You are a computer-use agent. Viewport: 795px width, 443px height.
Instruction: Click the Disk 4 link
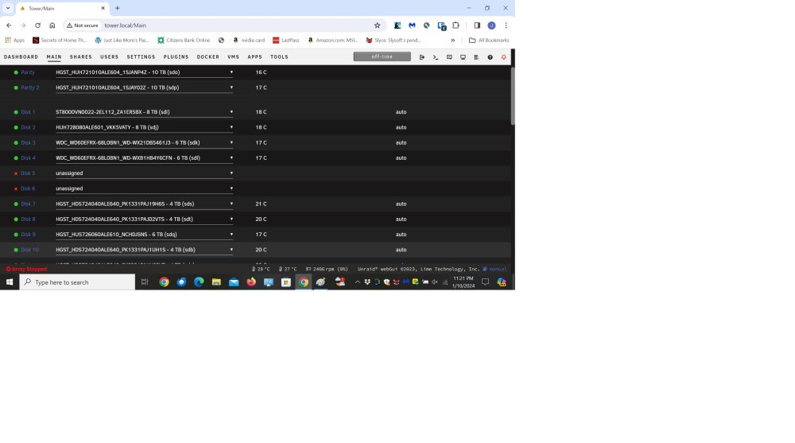click(x=28, y=157)
